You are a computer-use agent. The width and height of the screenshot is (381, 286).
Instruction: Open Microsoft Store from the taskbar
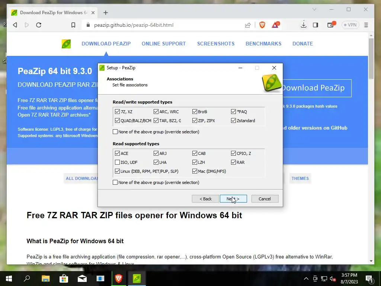point(64,279)
